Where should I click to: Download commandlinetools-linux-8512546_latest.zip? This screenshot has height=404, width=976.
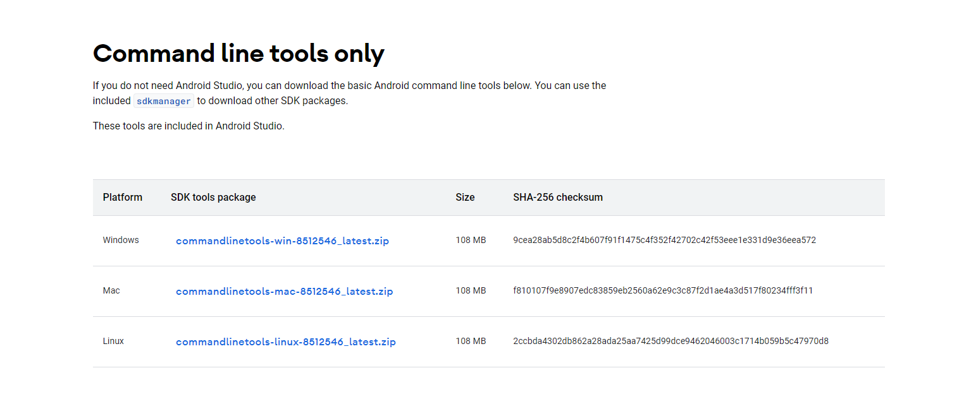click(285, 342)
